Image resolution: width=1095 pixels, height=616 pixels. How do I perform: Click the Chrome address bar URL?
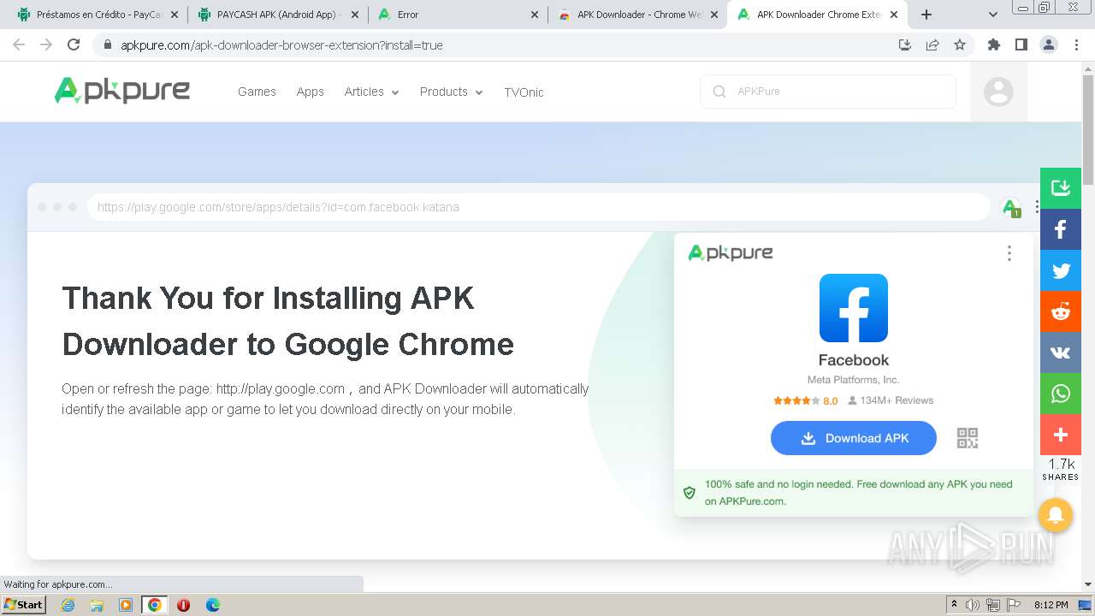pyautogui.click(x=281, y=45)
